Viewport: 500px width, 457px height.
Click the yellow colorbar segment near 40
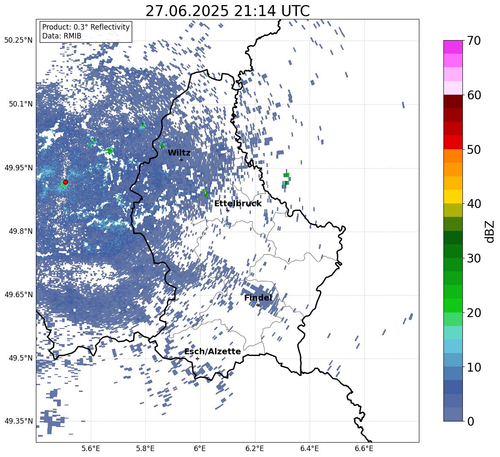(453, 197)
